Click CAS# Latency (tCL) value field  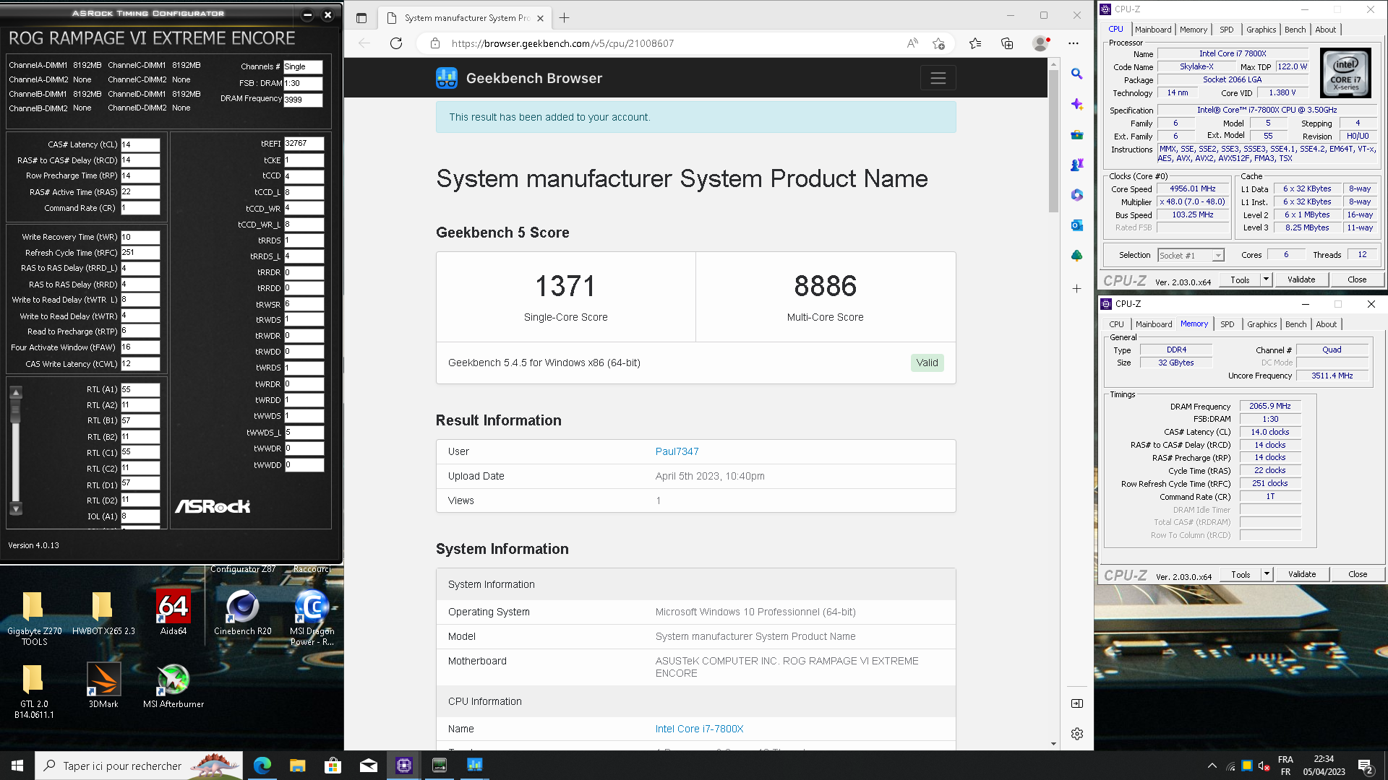pos(140,144)
